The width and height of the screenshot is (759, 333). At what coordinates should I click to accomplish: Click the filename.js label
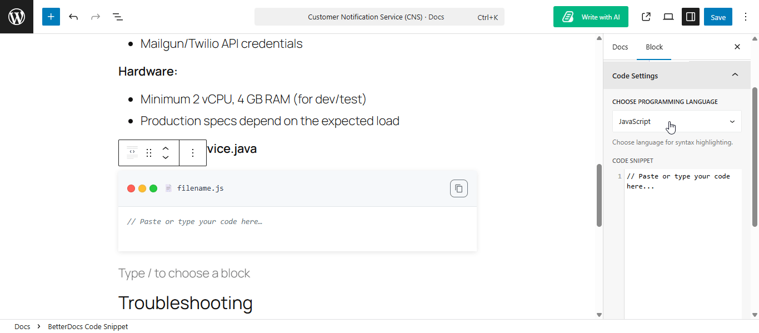201,188
